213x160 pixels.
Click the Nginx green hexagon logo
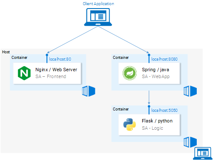tap(24, 73)
